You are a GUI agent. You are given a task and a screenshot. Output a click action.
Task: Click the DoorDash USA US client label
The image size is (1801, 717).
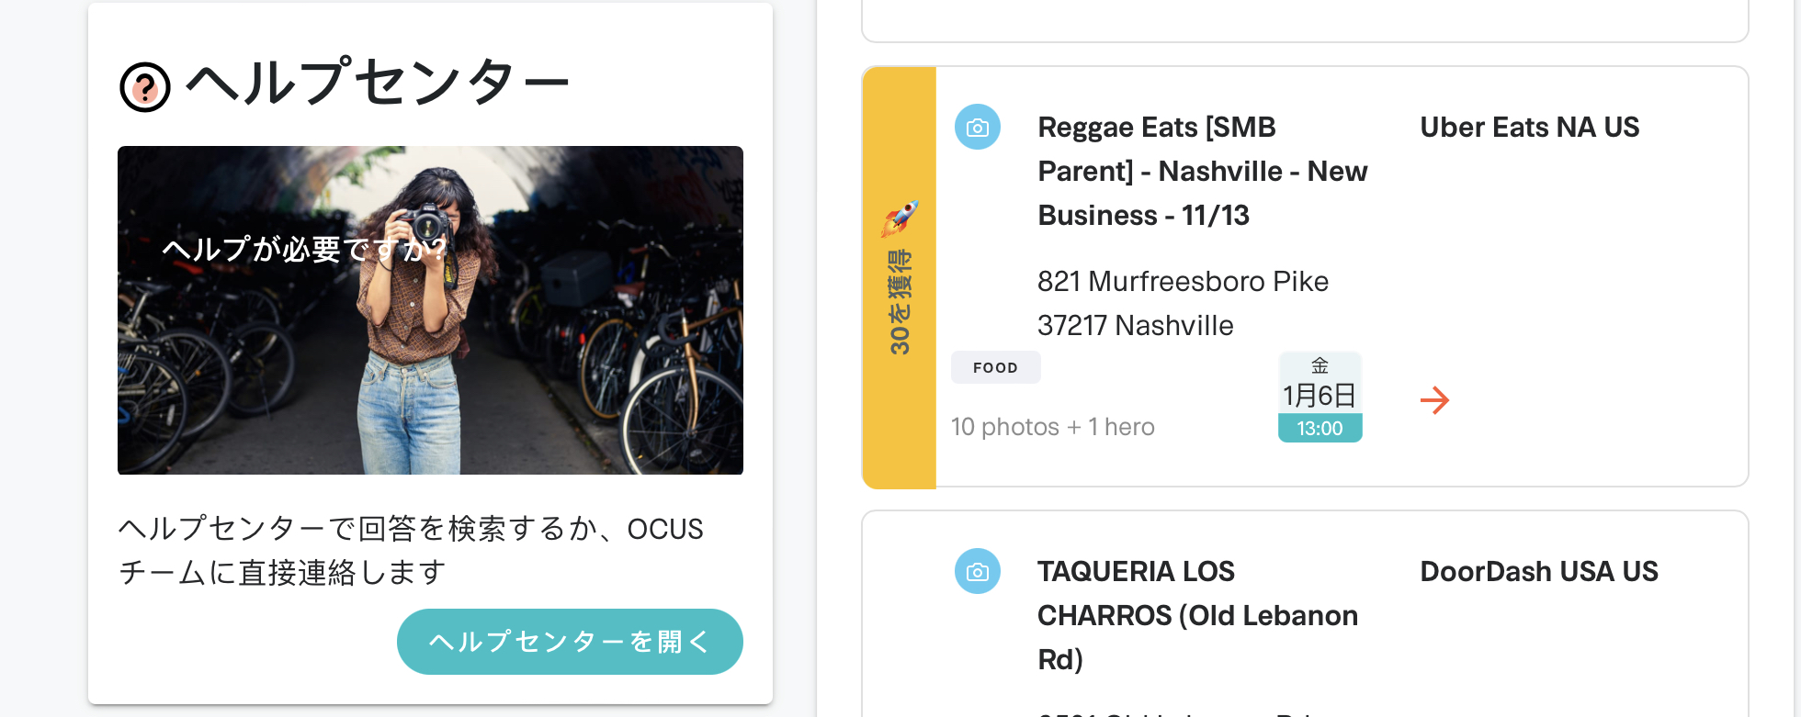1539,571
